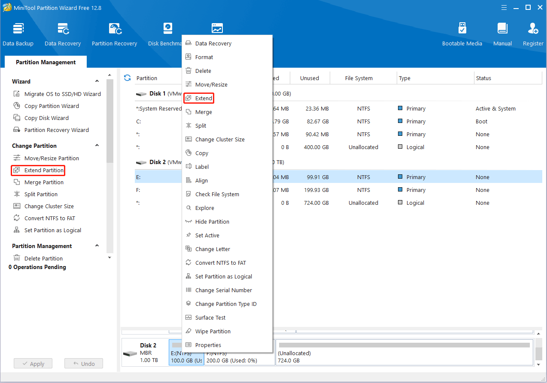
Task: Choose Extend from the context menu
Action: pyautogui.click(x=204, y=99)
